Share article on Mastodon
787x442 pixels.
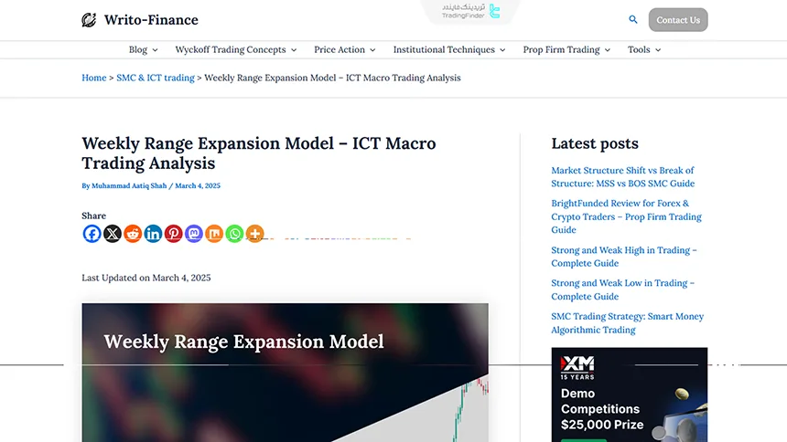pyautogui.click(x=194, y=234)
